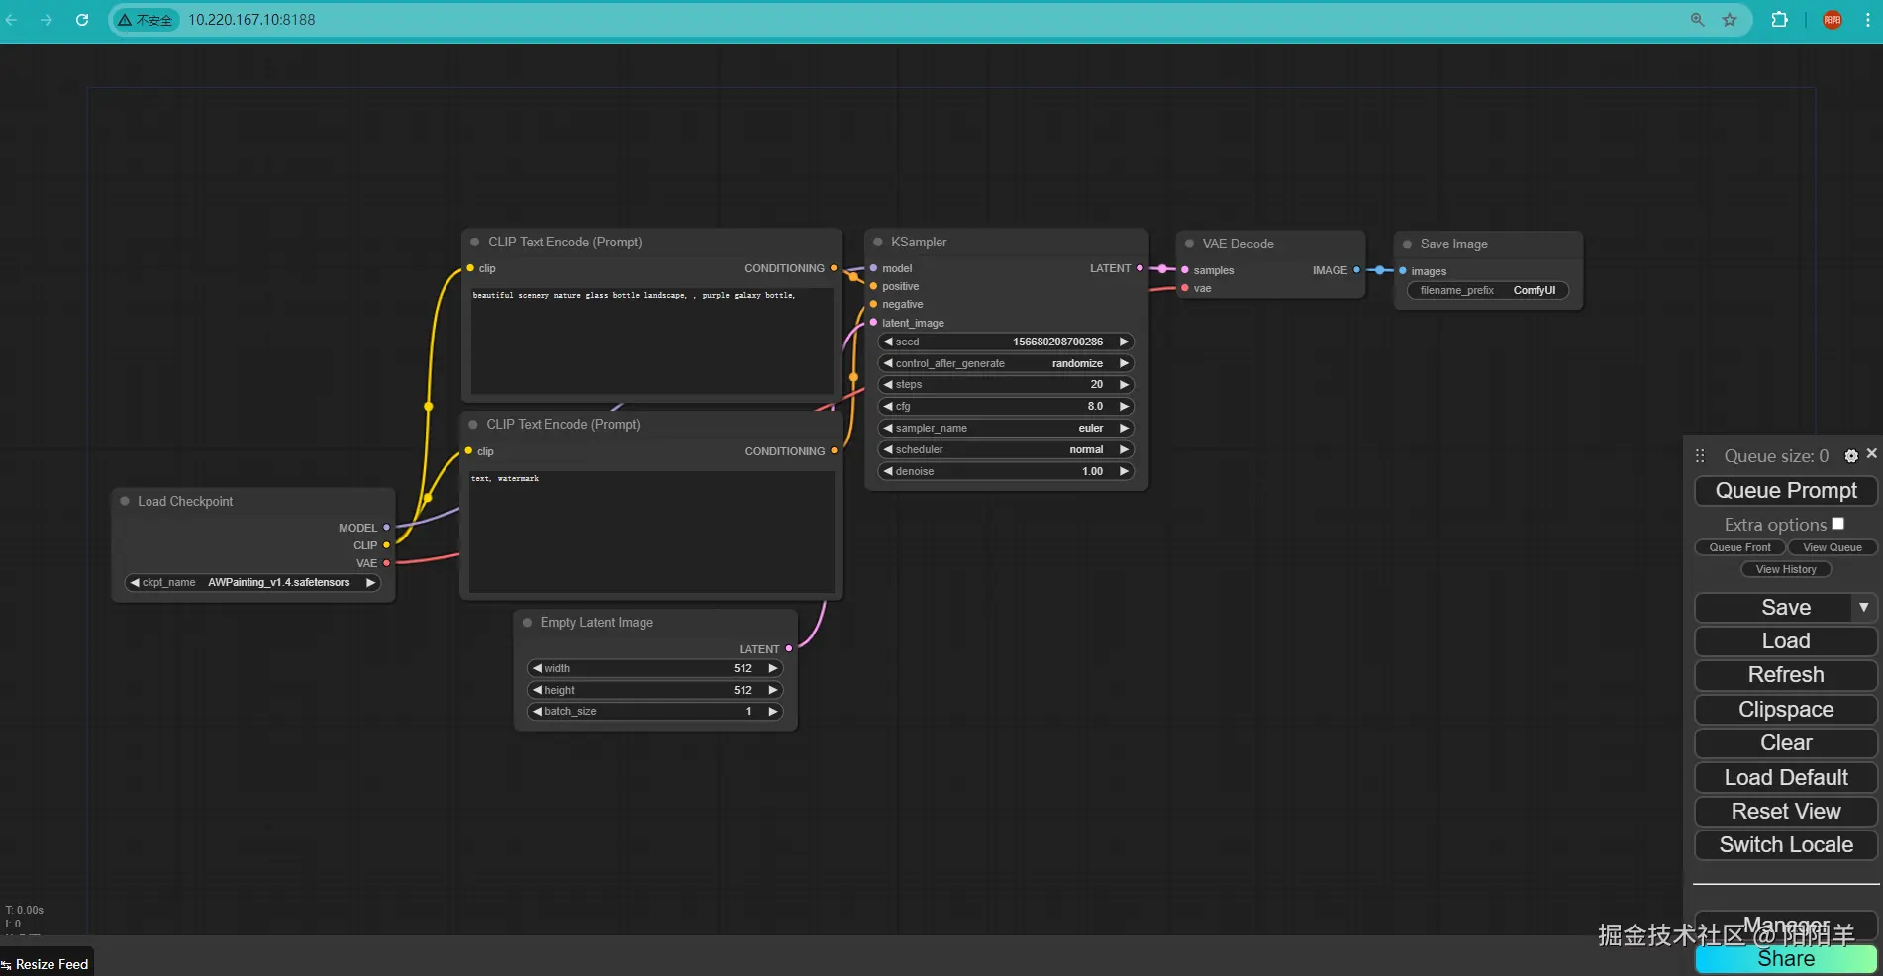Collapse the Load Checkpoint node via title dot
Viewport: 1883px width, 976px height.
click(125, 501)
